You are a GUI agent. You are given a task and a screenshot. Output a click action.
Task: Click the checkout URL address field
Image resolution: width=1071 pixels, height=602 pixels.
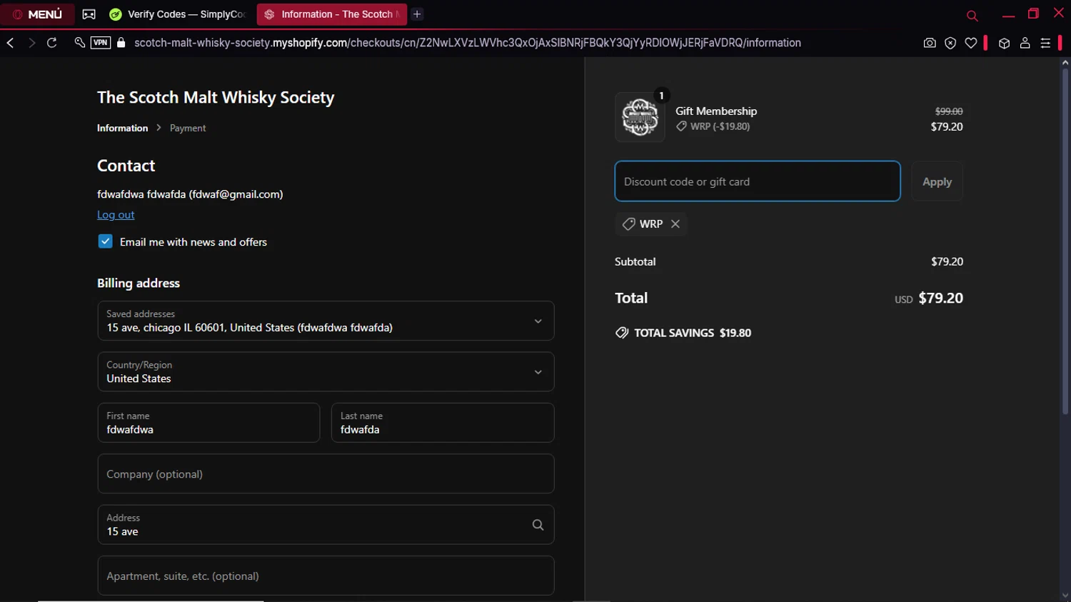[468, 43]
